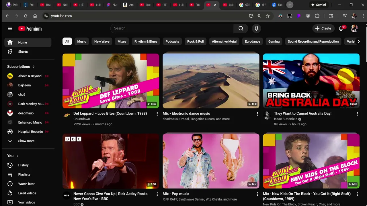Select the Rhythm & Blues chip

[x=146, y=41]
